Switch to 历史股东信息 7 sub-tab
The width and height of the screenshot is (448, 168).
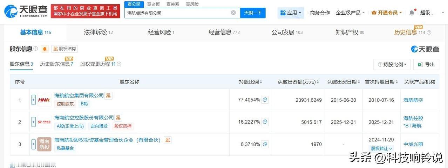point(56,64)
